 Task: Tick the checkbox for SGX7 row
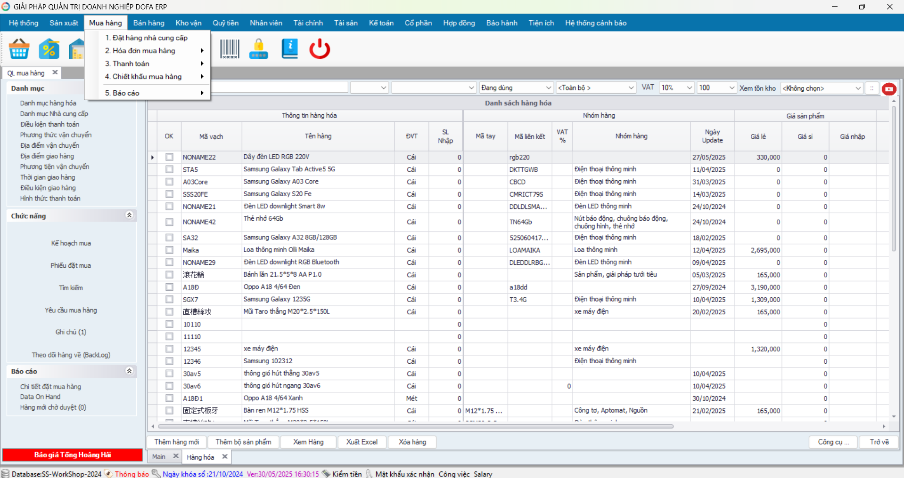tap(169, 299)
